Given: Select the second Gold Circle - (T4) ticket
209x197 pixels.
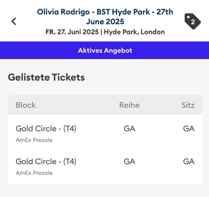Looking at the screenshot, I should point(46,161).
